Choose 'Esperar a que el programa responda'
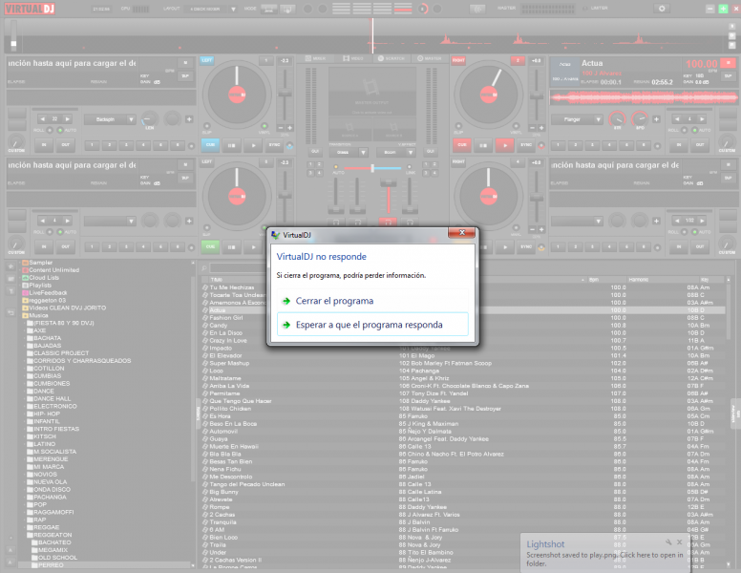Viewport: 741px width, 573px height. [x=372, y=325]
